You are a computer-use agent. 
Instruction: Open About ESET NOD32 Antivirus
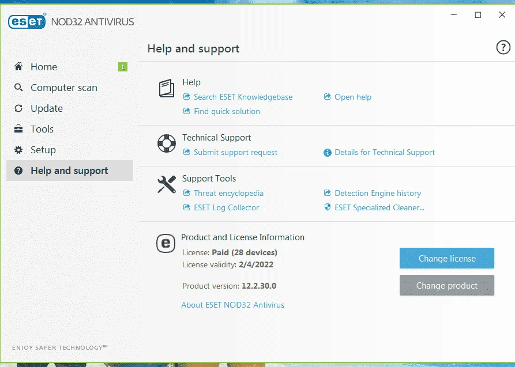tap(233, 305)
